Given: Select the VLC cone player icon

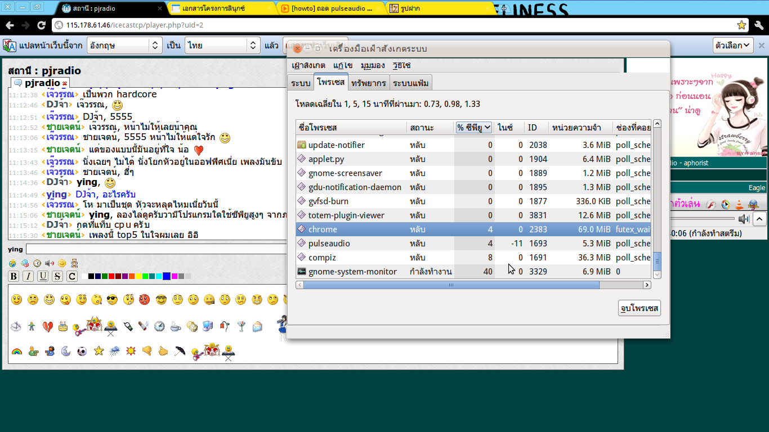Looking at the screenshot, I should tap(739, 205).
